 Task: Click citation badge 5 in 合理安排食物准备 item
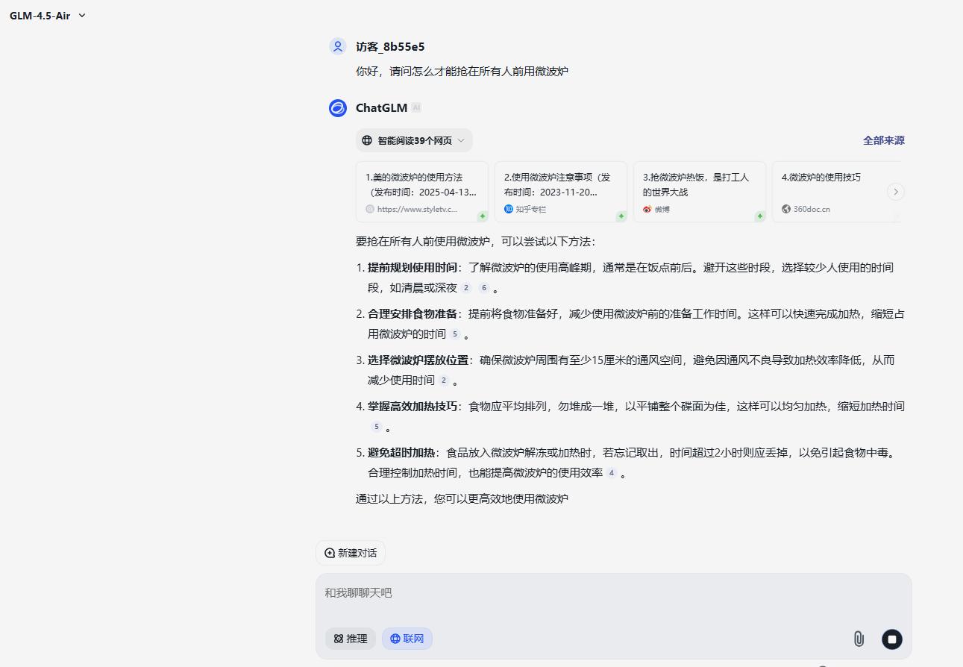[455, 334]
